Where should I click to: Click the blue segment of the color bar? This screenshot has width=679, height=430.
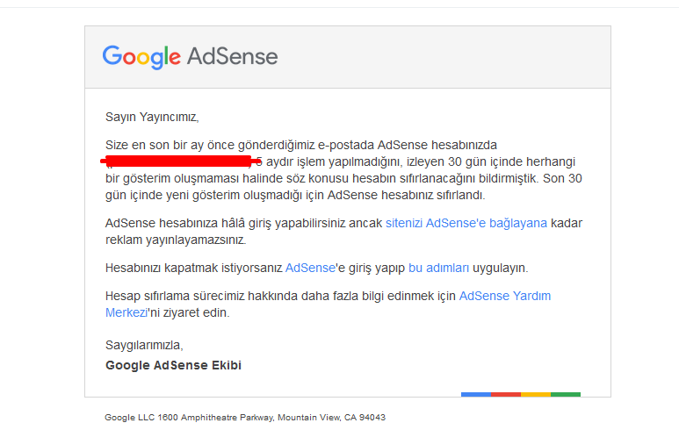[x=476, y=395]
